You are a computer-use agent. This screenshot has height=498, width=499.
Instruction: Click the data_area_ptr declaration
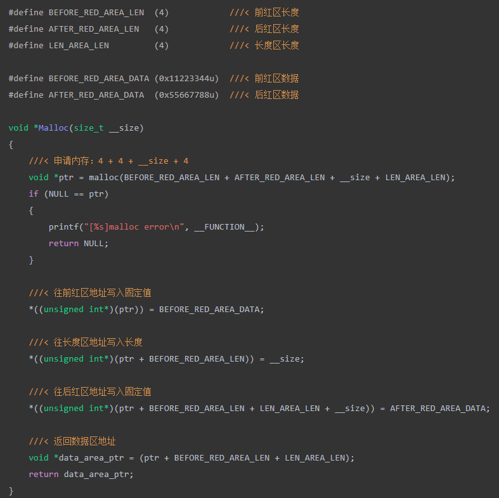point(191,458)
